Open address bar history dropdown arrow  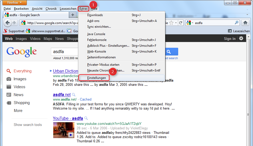coord(176,23)
